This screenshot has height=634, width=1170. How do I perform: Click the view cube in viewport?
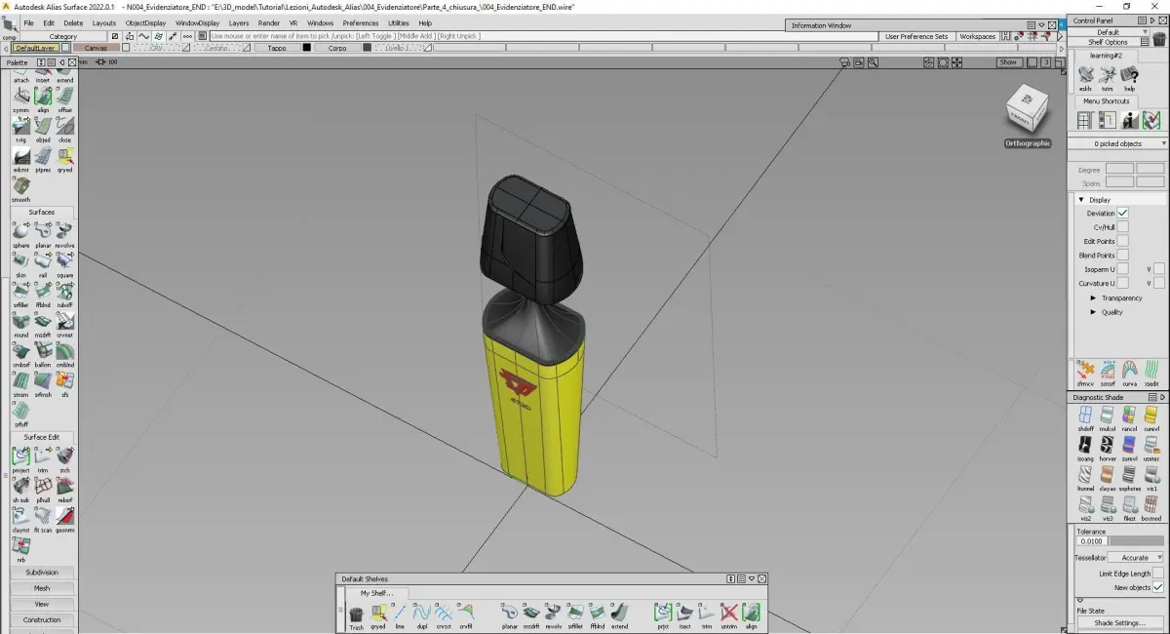1028,109
